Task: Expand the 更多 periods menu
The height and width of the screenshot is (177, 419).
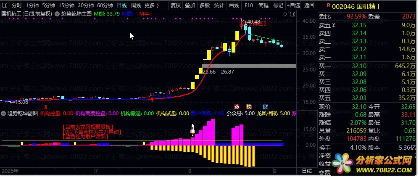Action: (x=152, y=5)
